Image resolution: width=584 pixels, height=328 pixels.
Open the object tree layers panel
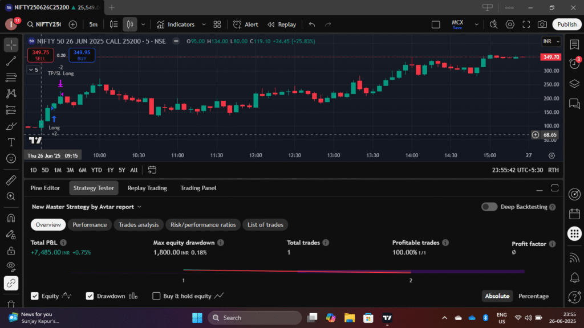tap(574, 84)
